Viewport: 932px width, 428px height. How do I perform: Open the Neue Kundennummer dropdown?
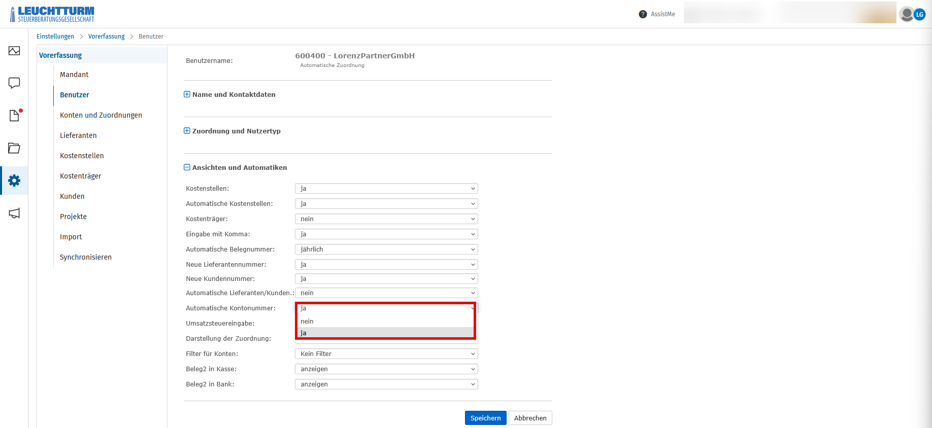(x=386, y=279)
